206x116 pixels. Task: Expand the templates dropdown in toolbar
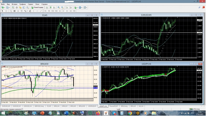(86, 8)
